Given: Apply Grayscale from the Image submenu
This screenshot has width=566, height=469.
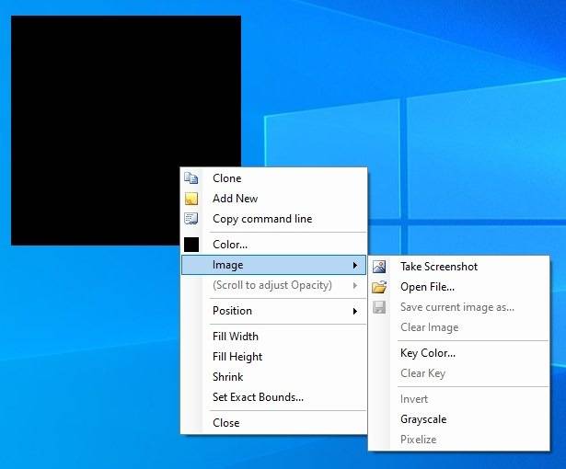Looking at the screenshot, I should click(459, 419).
